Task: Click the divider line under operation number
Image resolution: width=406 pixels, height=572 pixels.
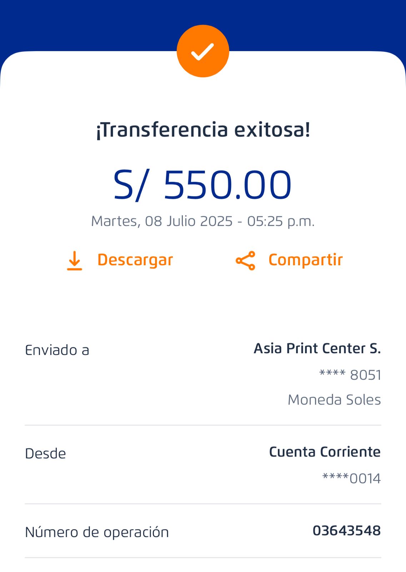Action: [203, 557]
